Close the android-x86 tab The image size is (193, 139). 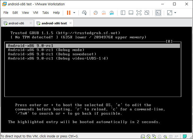tap(31, 23)
